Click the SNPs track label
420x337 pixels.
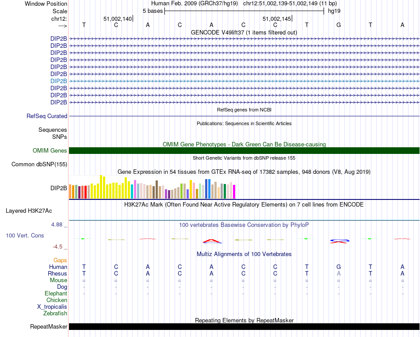click(x=60, y=137)
